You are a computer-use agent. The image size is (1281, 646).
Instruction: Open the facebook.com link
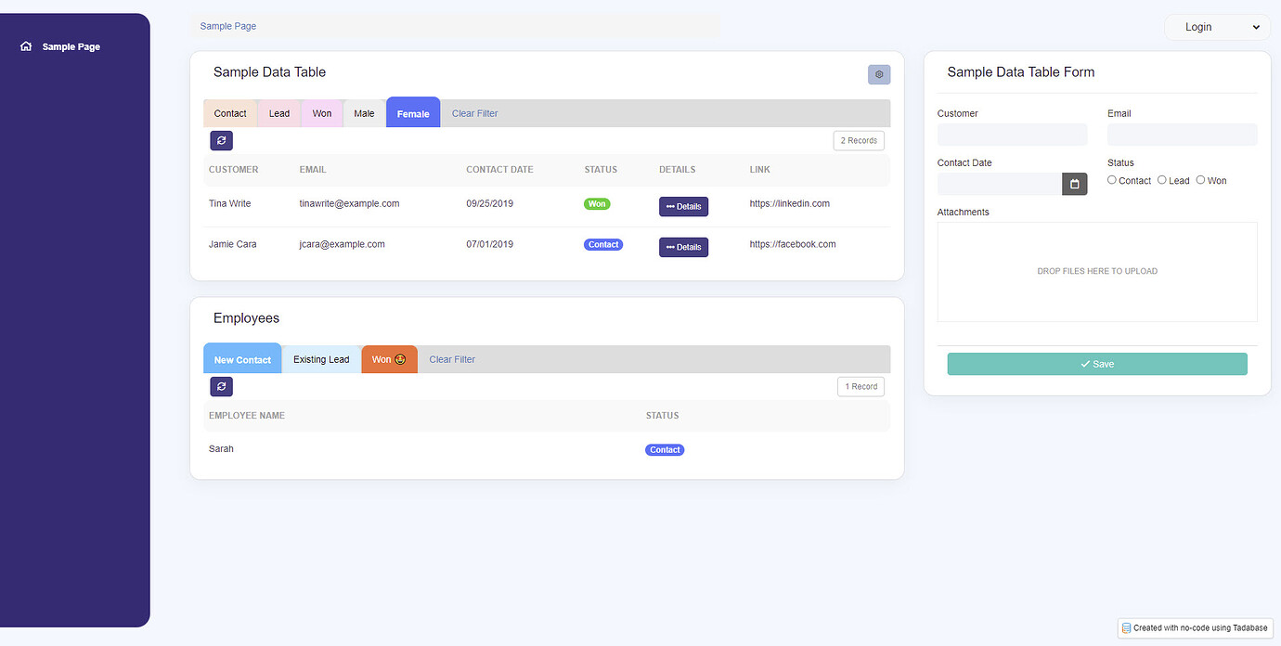pos(793,244)
